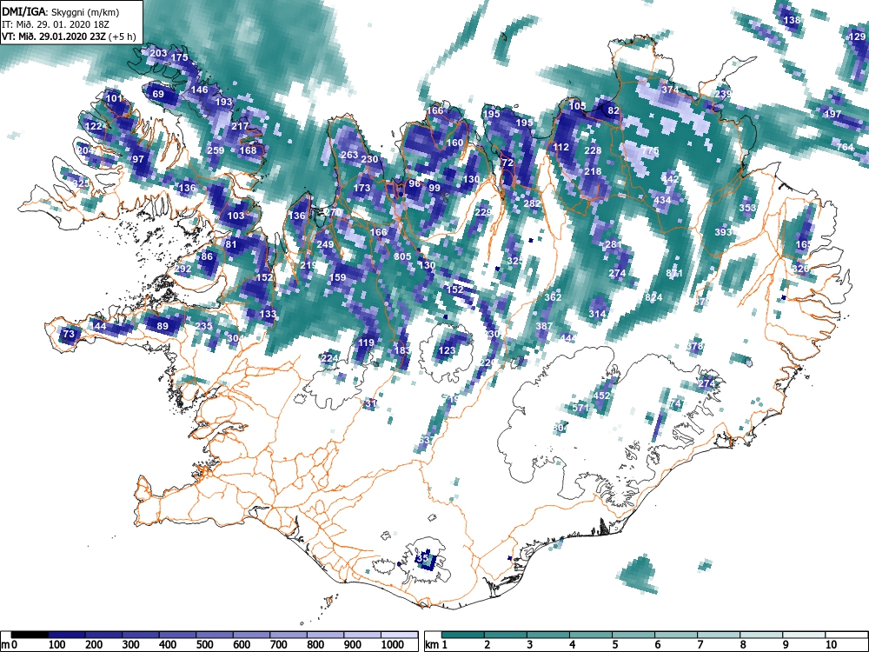Click the visibility value 160 on the map
The width and height of the screenshot is (869, 652).
click(x=454, y=143)
